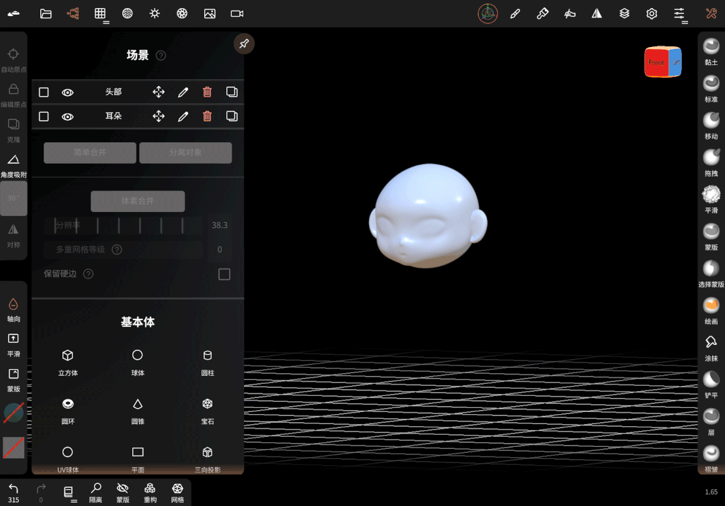Tick the 耳朵 selection checkbox
Screen dimensions: 725x506
point(44,116)
